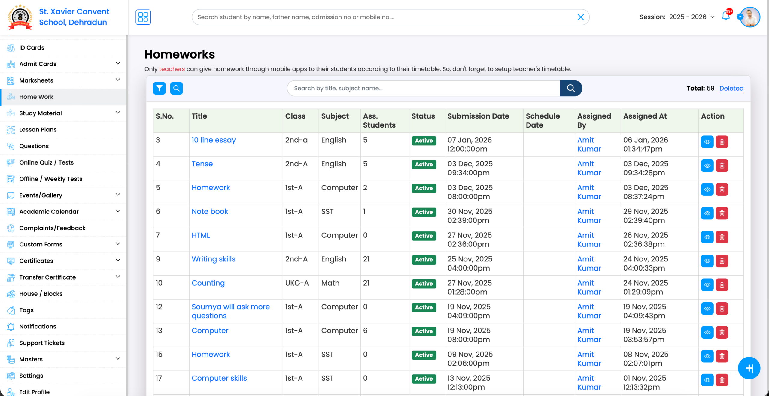Screen dimensions: 769x396
Task: Open details of Counting homework using eye icon
Action: [x=707, y=285]
